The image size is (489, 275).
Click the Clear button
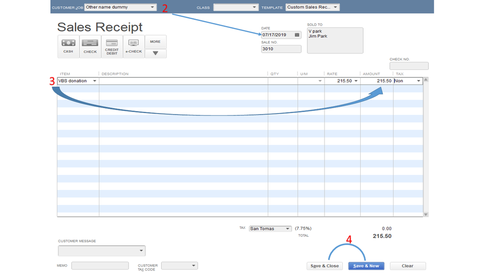point(408,266)
